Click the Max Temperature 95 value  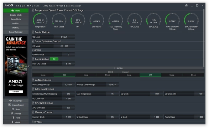[x=113, y=94]
